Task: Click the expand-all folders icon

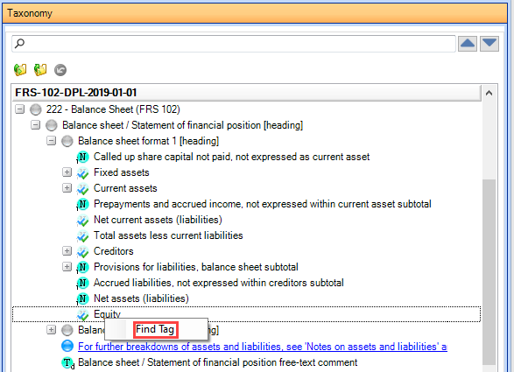Action: (x=20, y=70)
